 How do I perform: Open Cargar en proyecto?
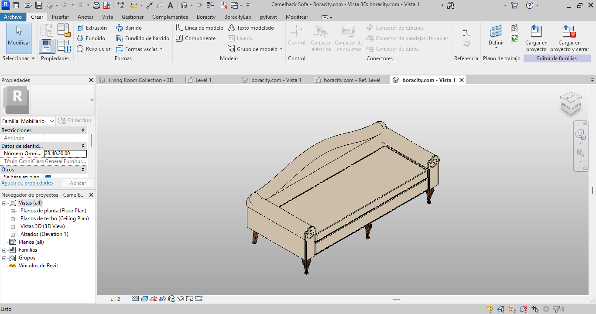click(536, 38)
